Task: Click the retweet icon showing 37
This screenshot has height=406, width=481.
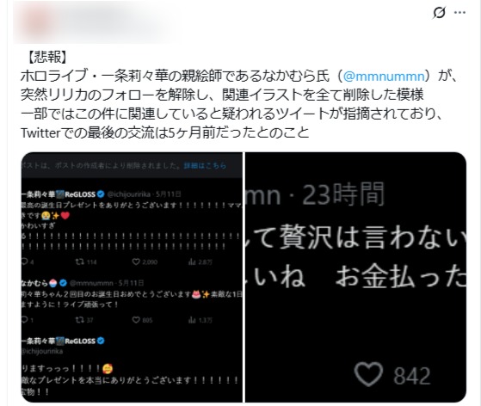Action: point(79,320)
